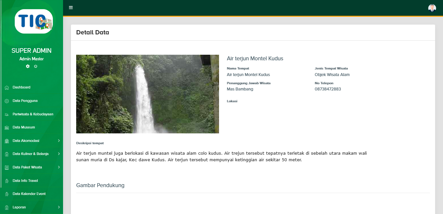The width and height of the screenshot is (443, 214).
Task: Open the user avatar profile menu
Action: point(432,8)
